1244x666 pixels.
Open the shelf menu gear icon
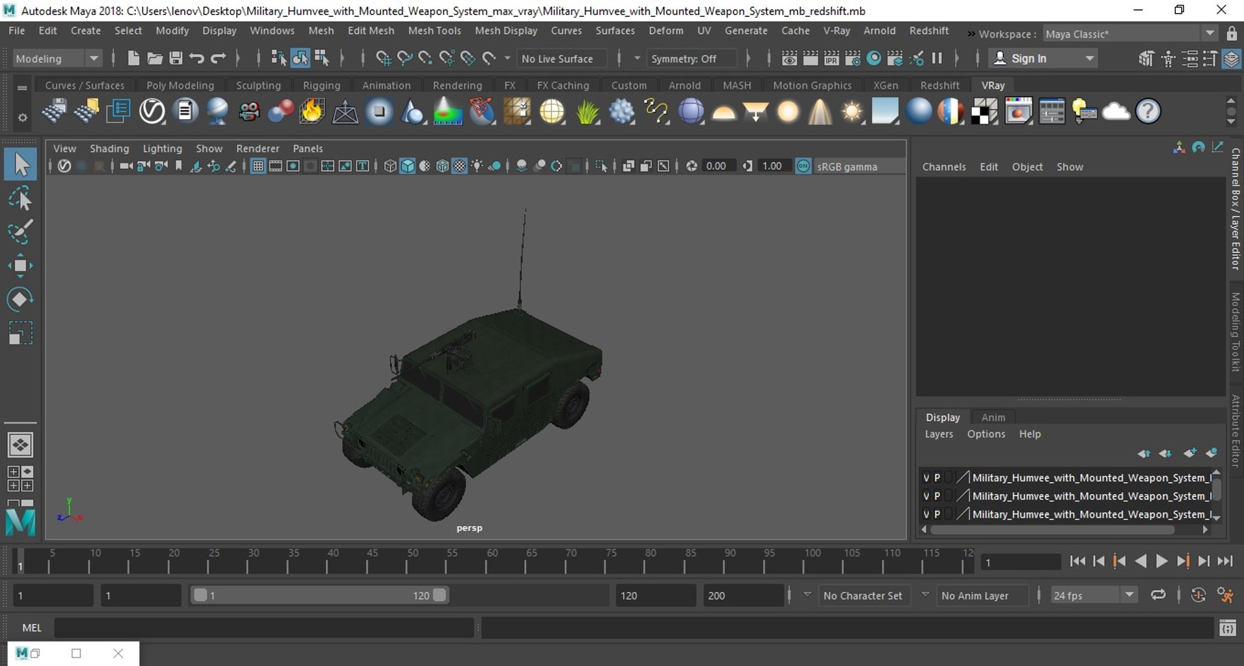pos(22,118)
